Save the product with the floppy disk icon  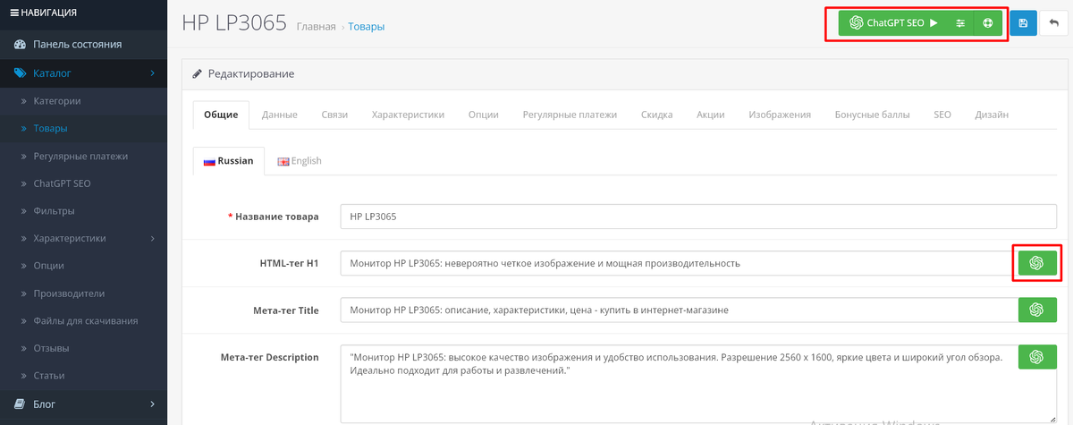pyautogui.click(x=1023, y=23)
